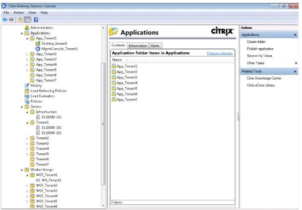Select Tenant6 under Servers
The height and width of the screenshot is (210, 302).
point(42,159)
